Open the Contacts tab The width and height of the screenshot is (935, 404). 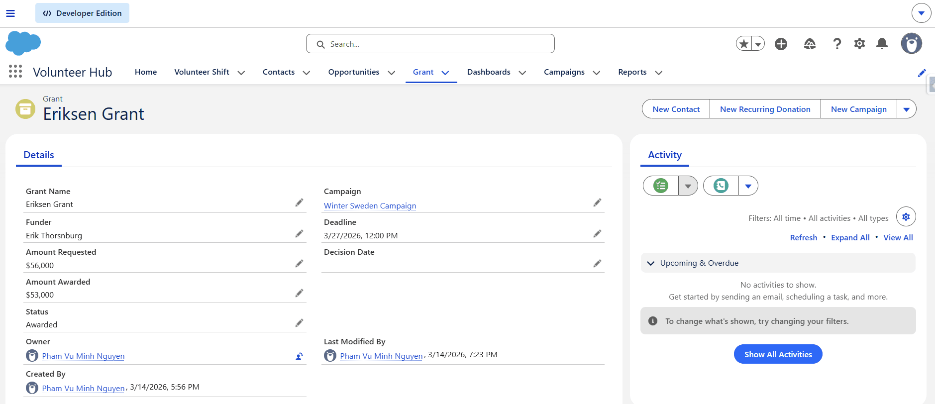tap(279, 72)
